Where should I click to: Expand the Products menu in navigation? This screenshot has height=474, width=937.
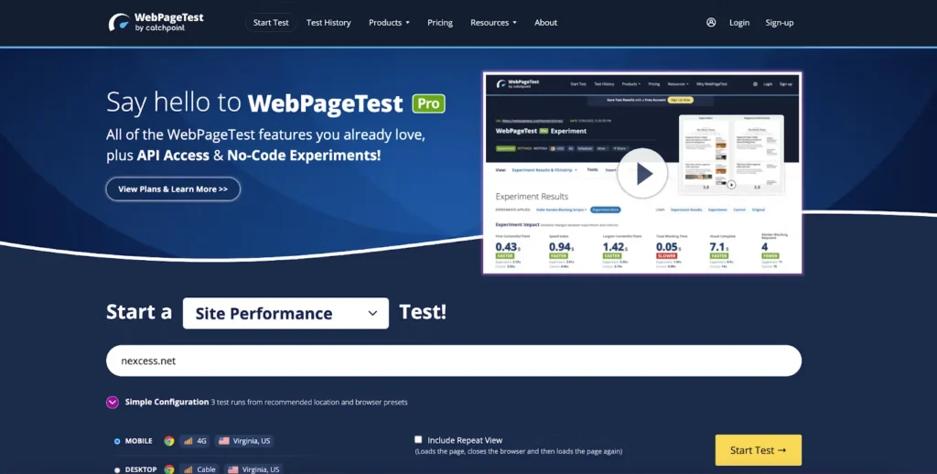(389, 22)
